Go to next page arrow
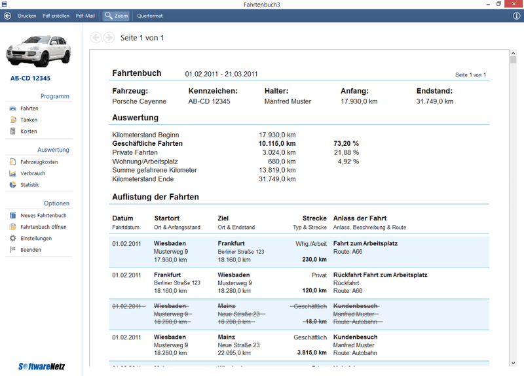 [x=109, y=38]
